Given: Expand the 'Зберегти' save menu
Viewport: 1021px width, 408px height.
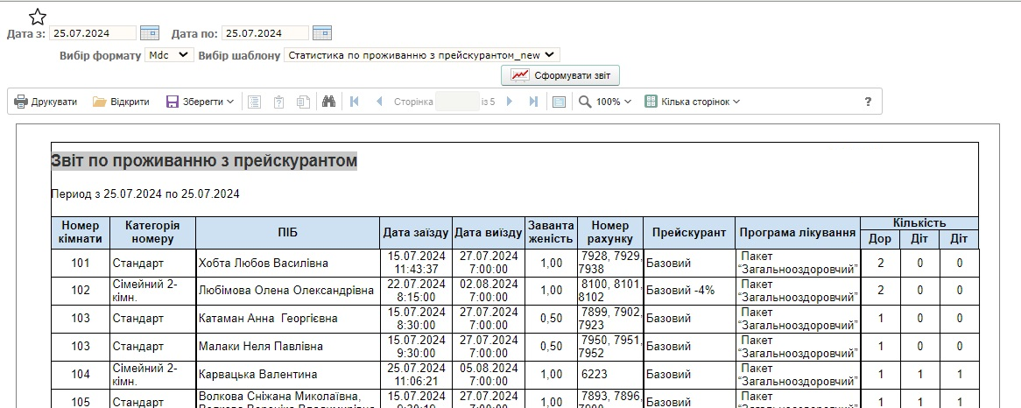Looking at the screenshot, I should pos(201,102).
